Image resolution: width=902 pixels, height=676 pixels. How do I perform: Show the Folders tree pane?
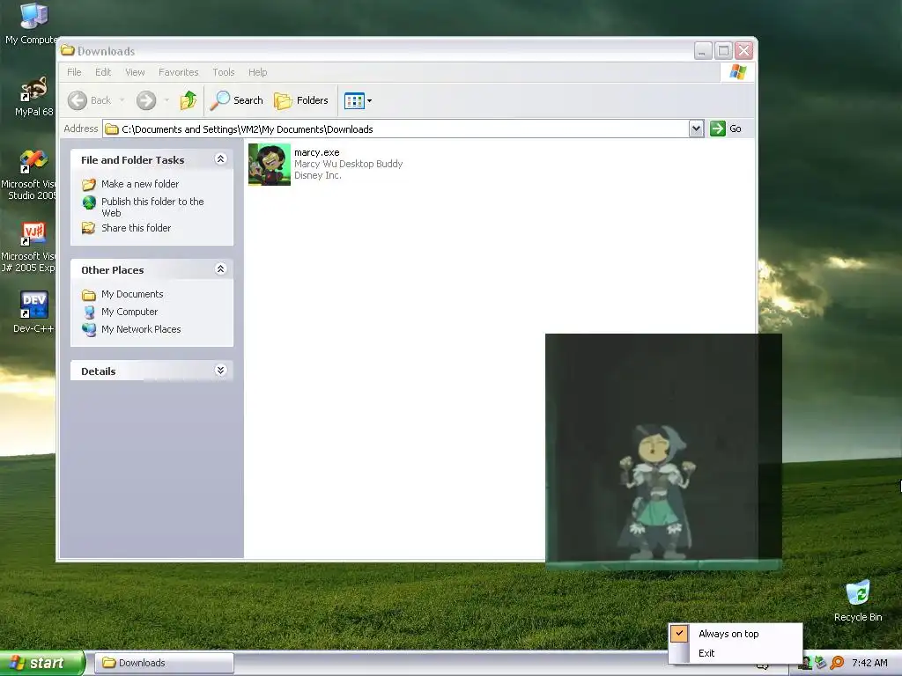click(x=301, y=100)
